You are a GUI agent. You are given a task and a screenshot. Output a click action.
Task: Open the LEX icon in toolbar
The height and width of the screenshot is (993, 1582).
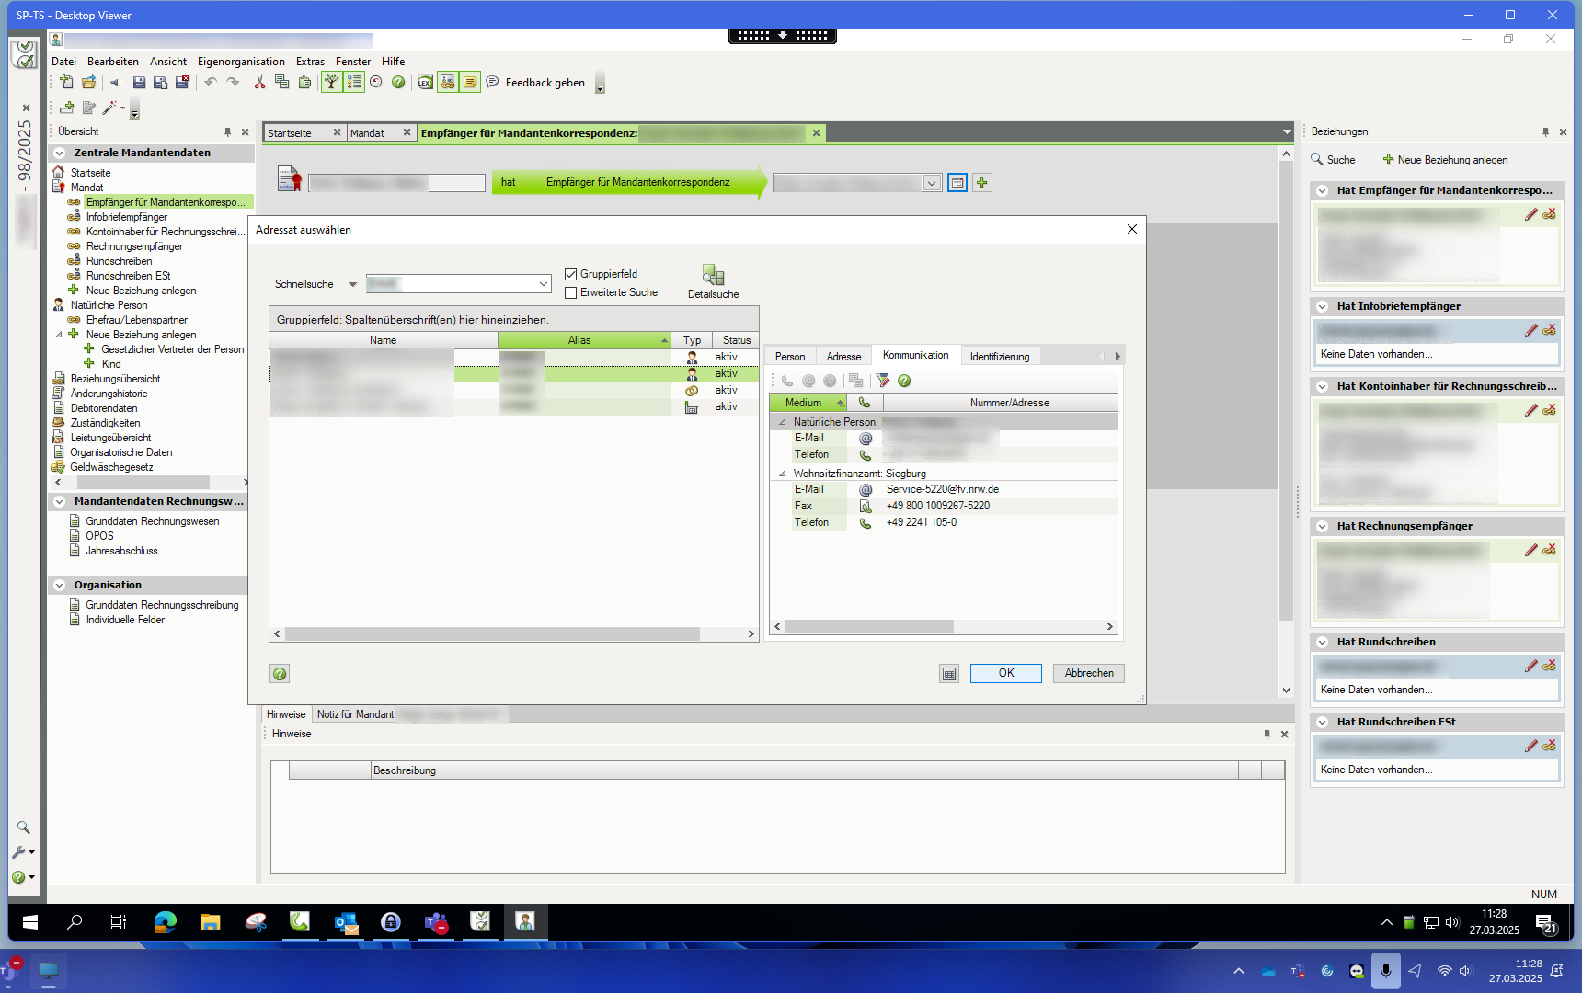click(x=425, y=83)
